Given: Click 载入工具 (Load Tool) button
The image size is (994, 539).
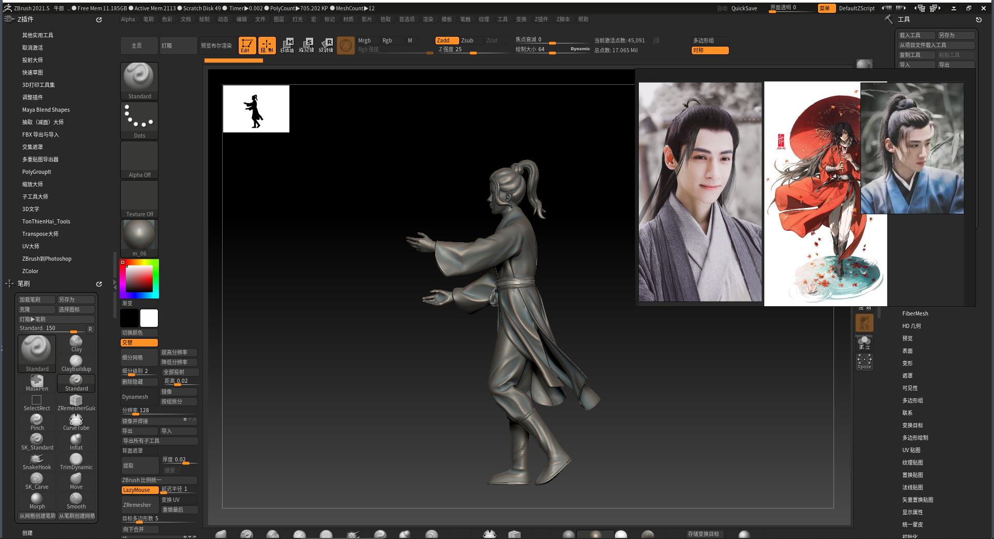Looking at the screenshot, I should click(916, 35).
